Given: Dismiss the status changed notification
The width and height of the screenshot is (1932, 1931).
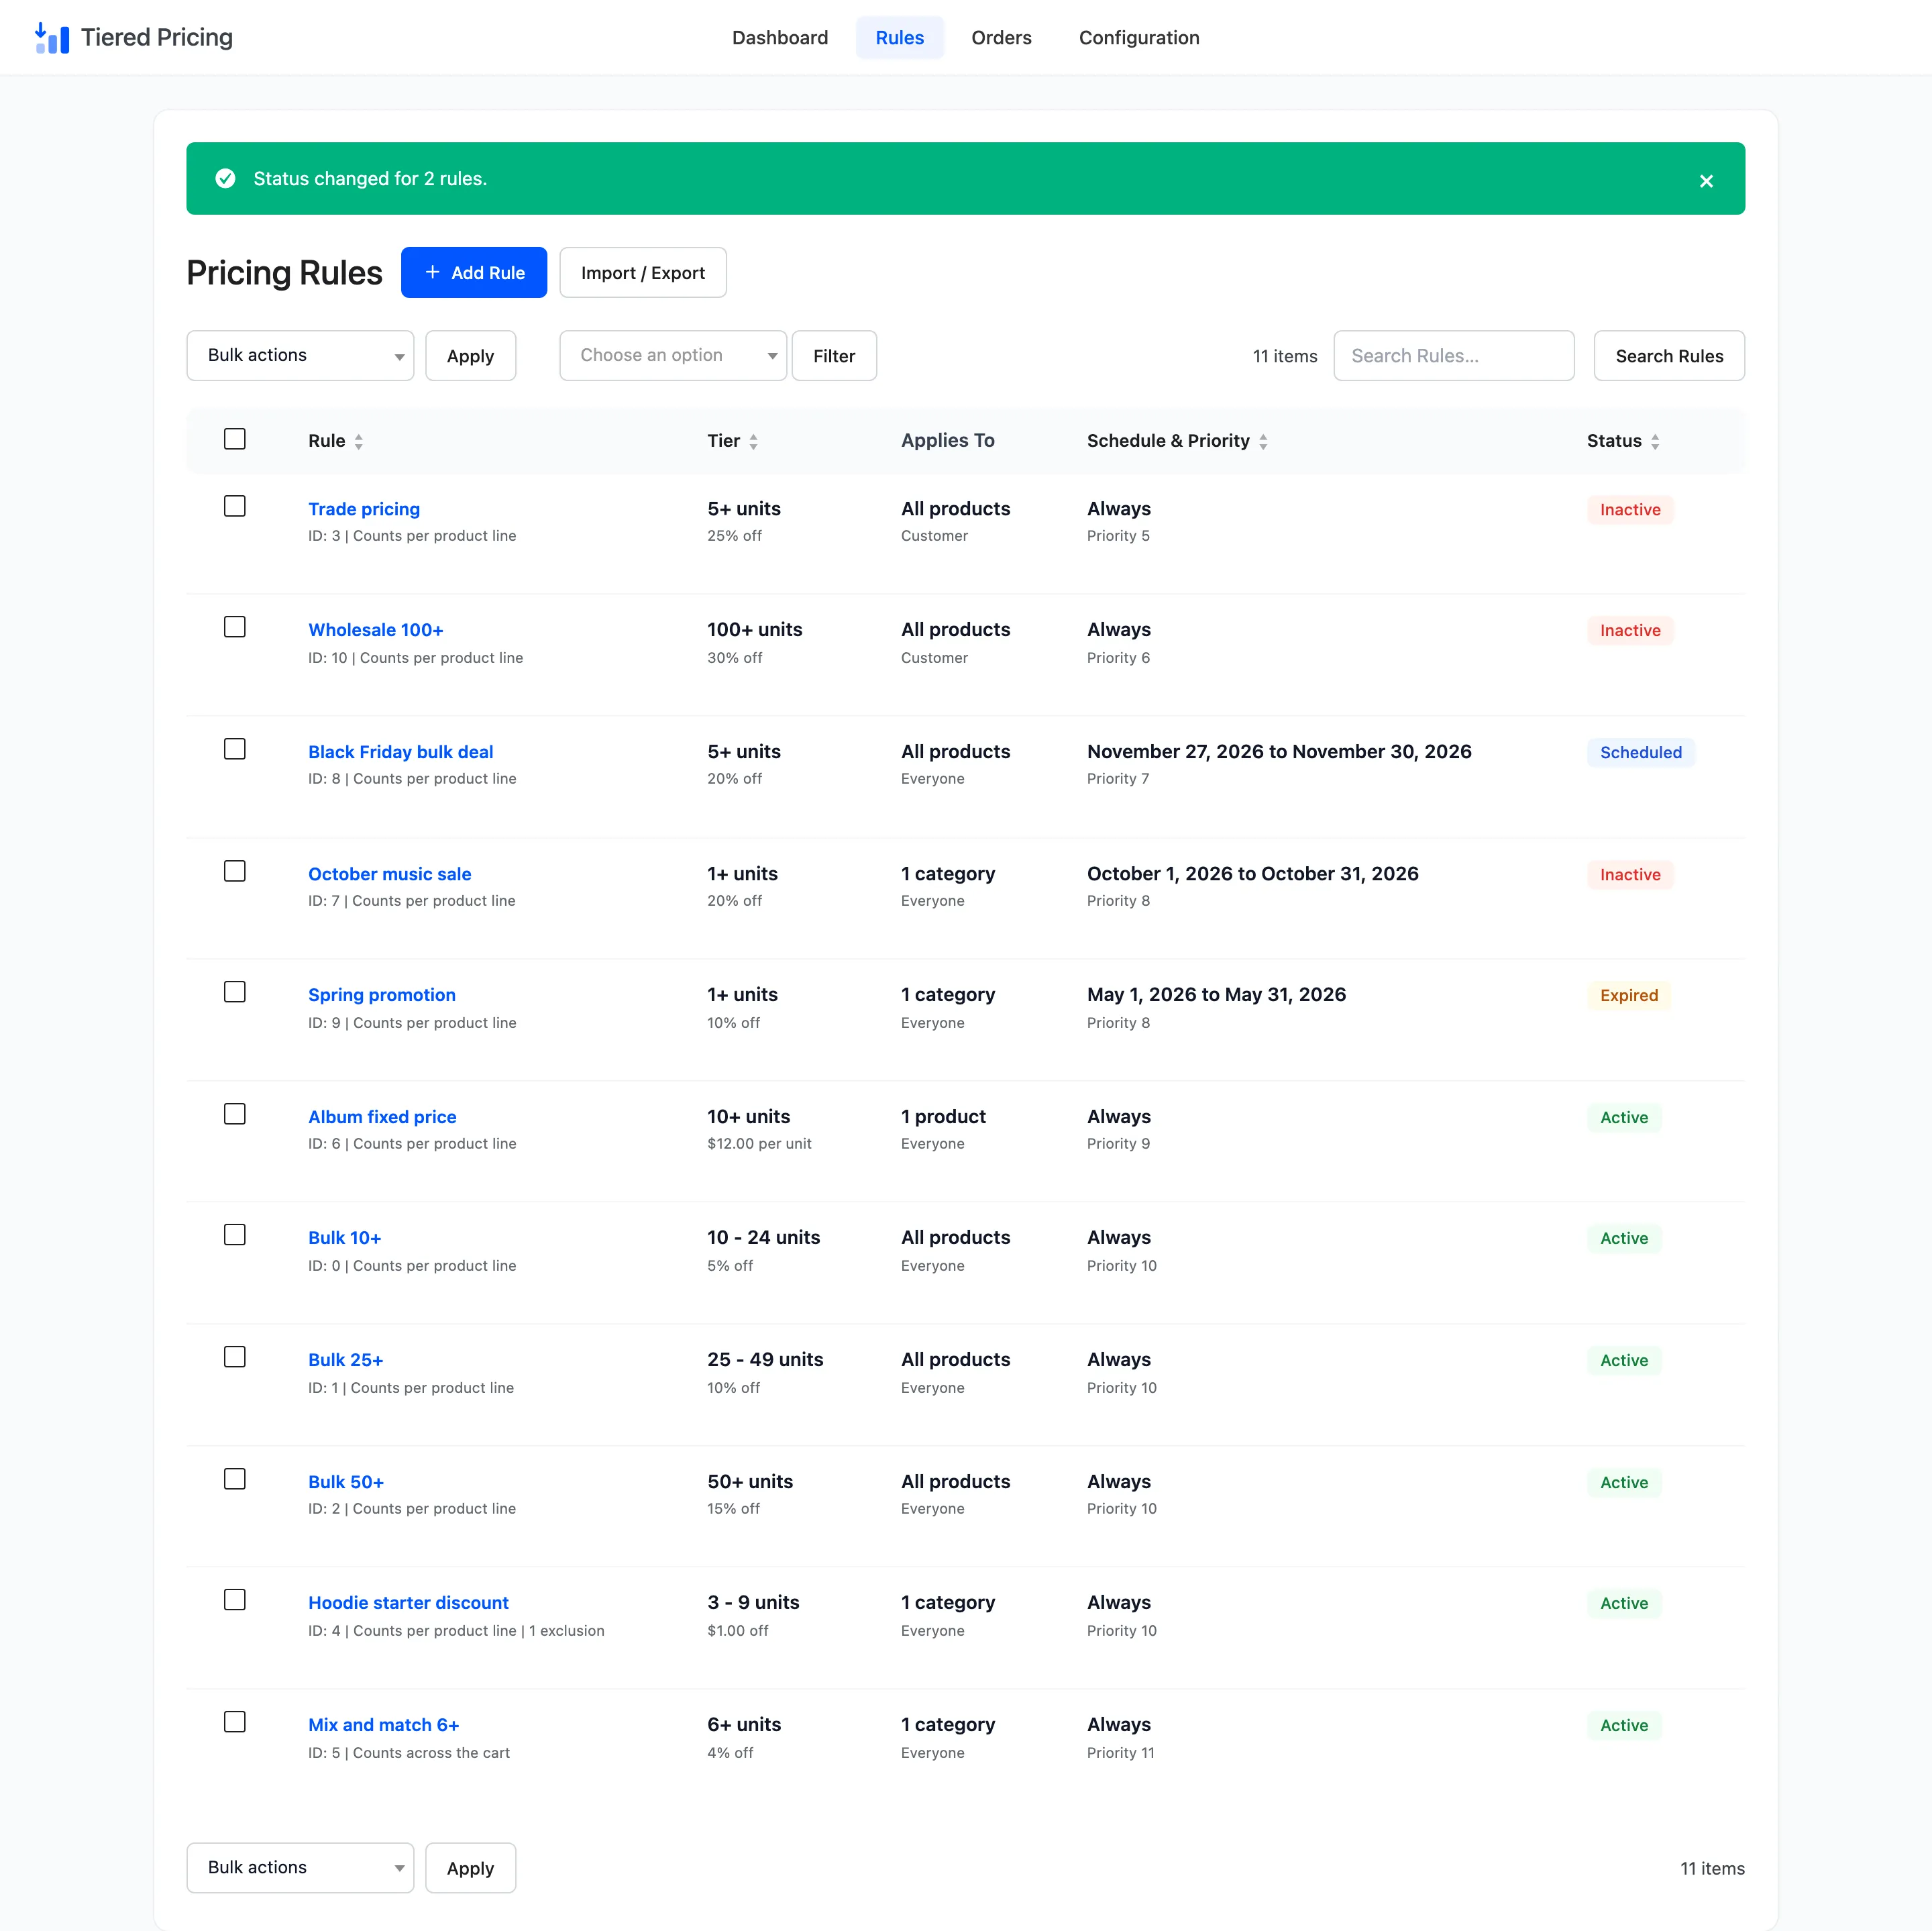Looking at the screenshot, I should tap(1706, 181).
